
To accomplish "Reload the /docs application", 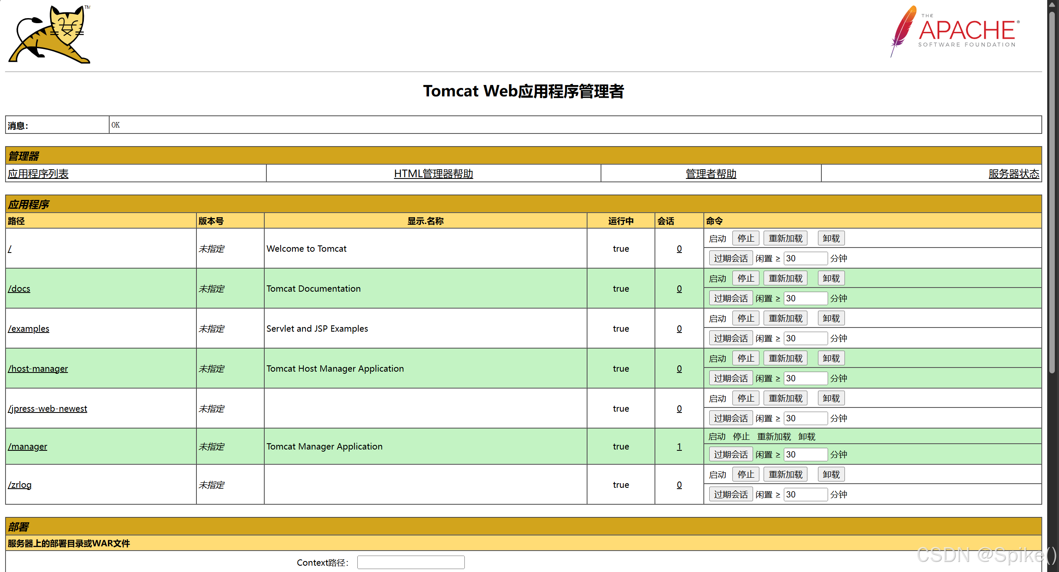I will pyautogui.click(x=785, y=278).
